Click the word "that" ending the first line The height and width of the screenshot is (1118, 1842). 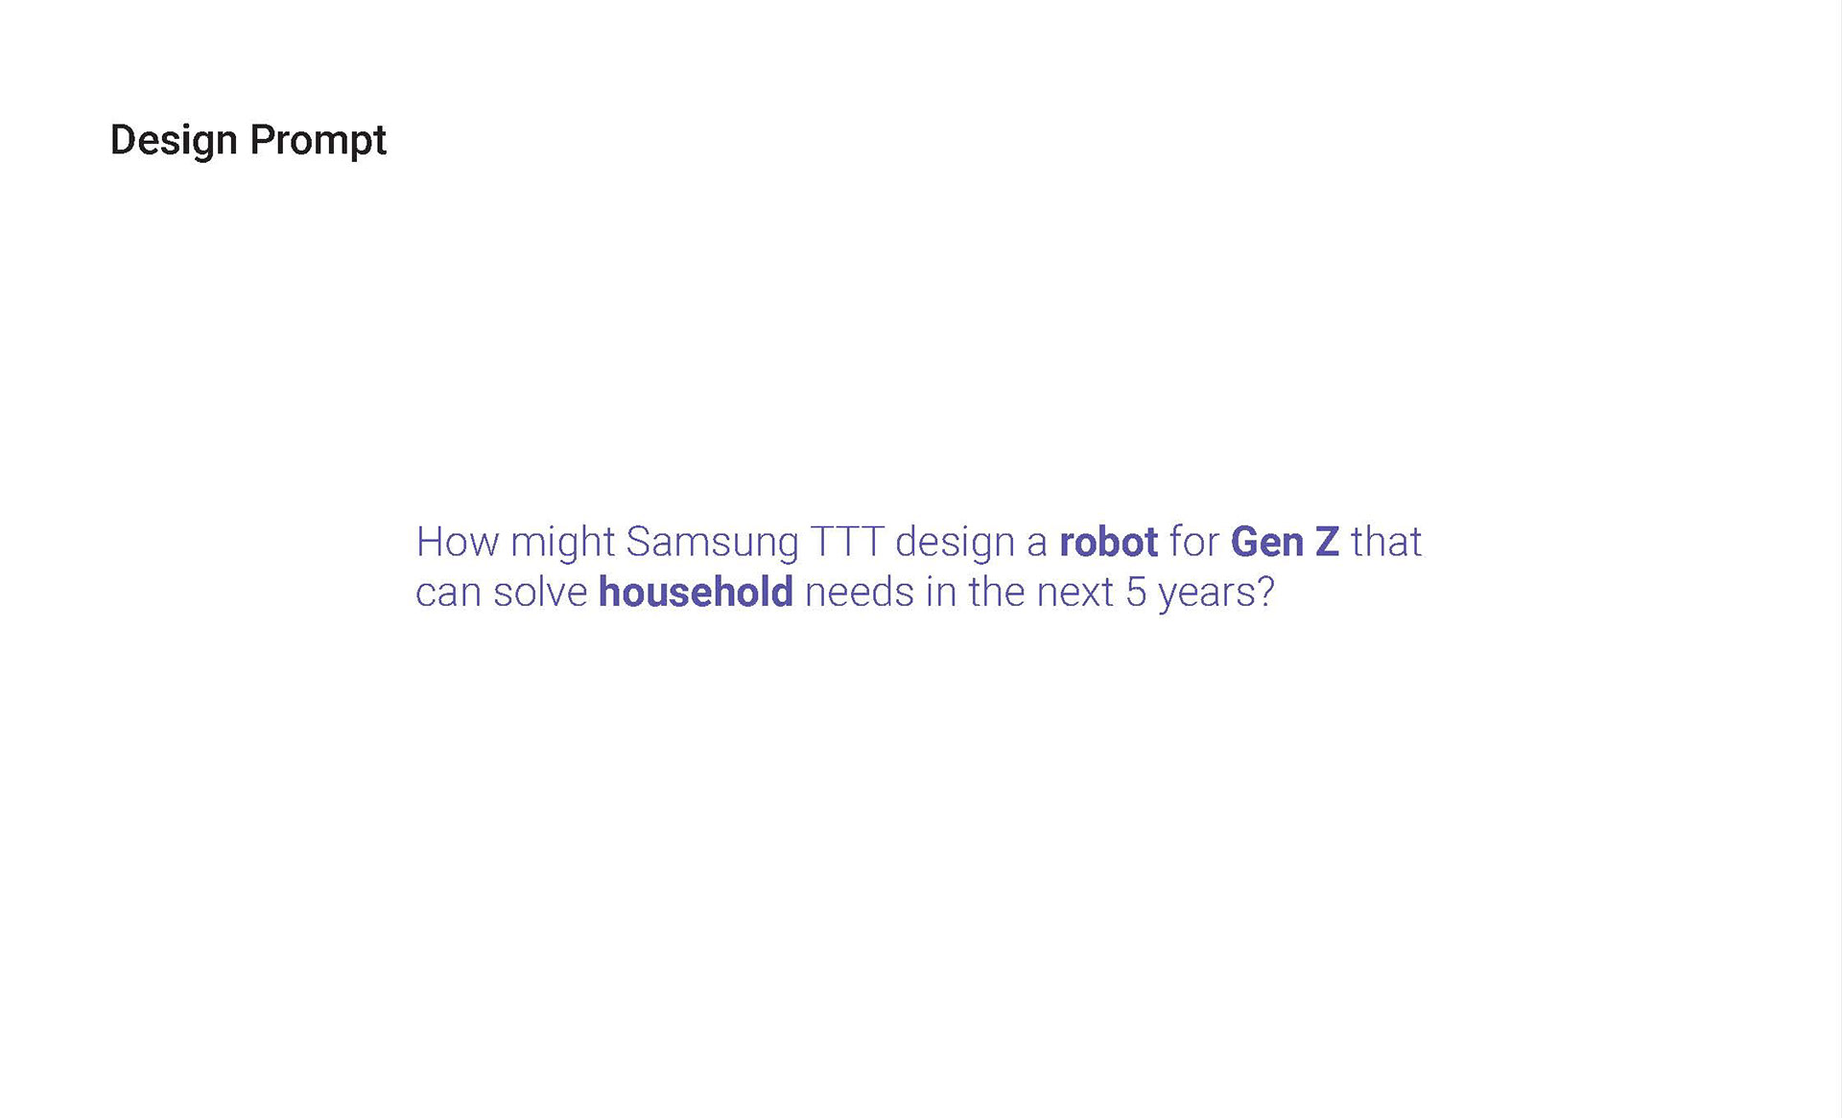pyautogui.click(x=1385, y=543)
